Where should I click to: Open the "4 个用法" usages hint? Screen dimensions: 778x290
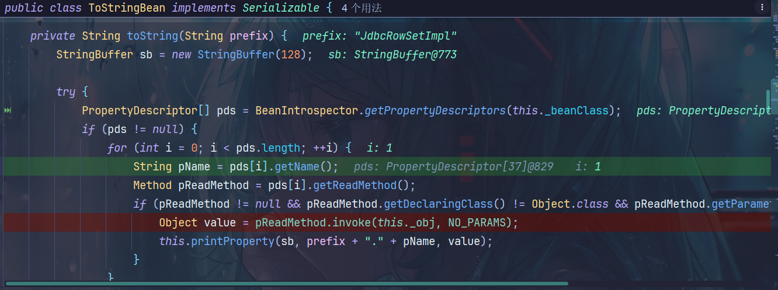point(362,8)
